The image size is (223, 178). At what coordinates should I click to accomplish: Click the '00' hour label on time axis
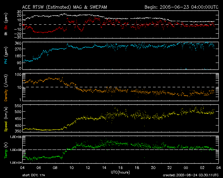186,168
